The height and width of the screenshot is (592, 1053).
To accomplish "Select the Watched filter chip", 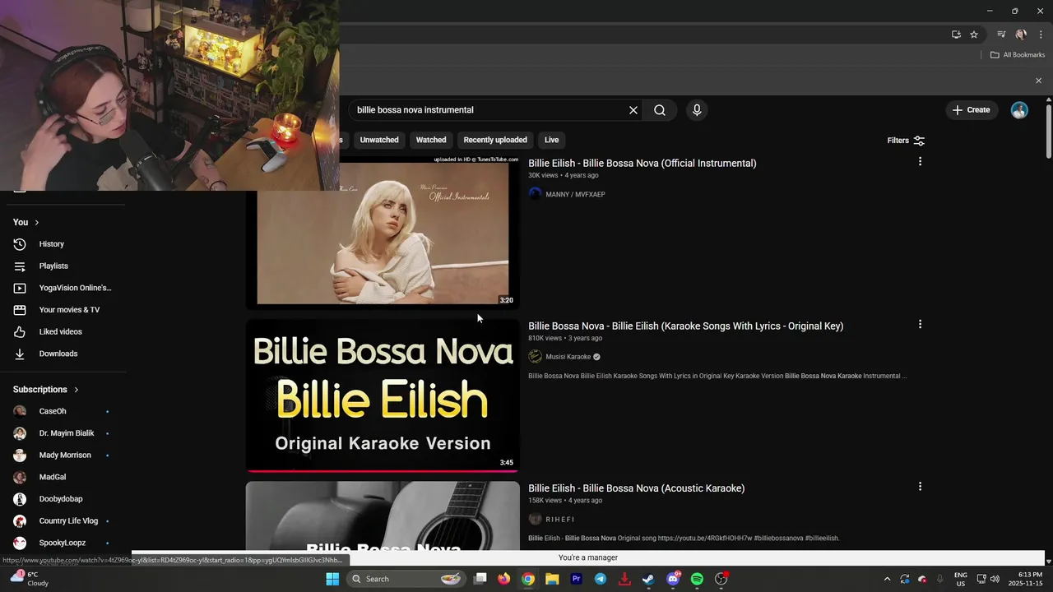I will pos(431,140).
